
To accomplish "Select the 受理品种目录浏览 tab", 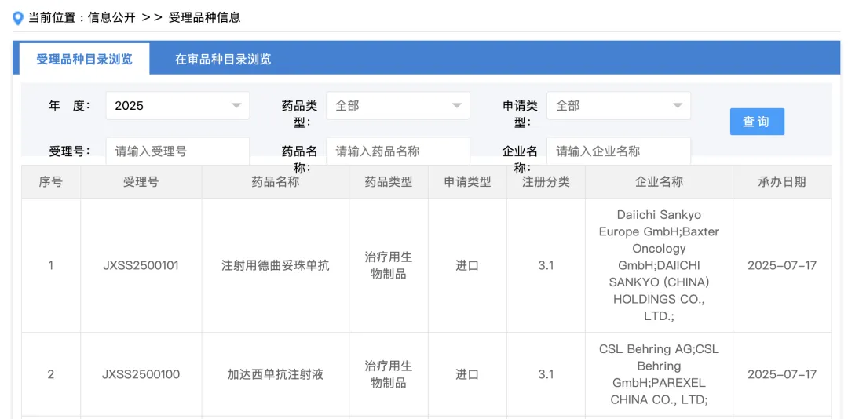I will (x=84, y=59).
